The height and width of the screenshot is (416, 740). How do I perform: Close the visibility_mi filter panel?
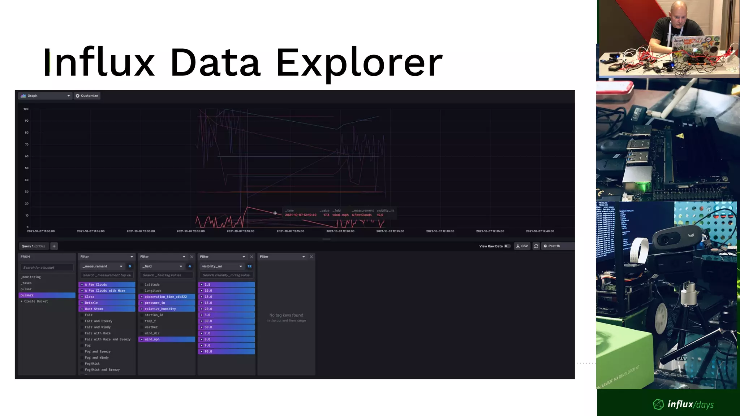click(252, 257)
